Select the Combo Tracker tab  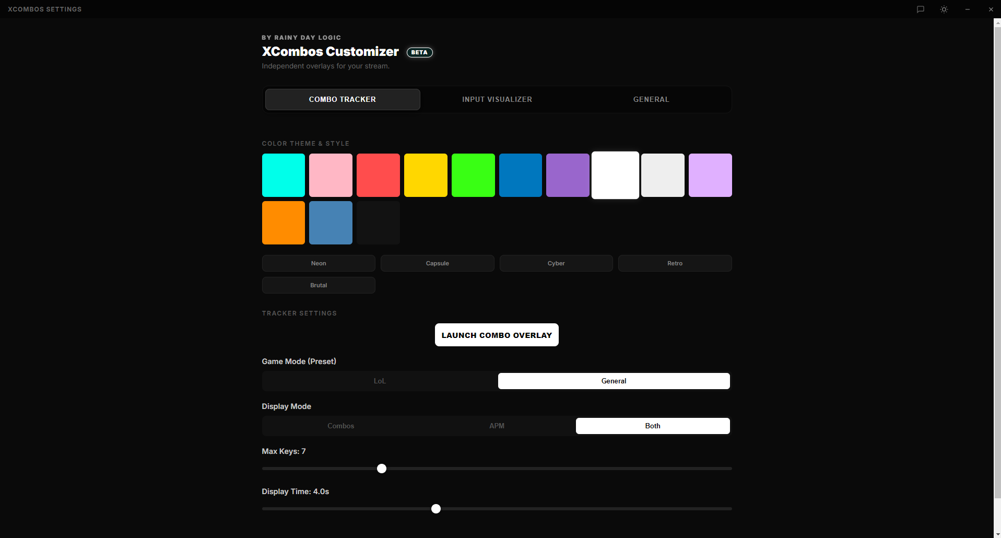pos(342,99)
